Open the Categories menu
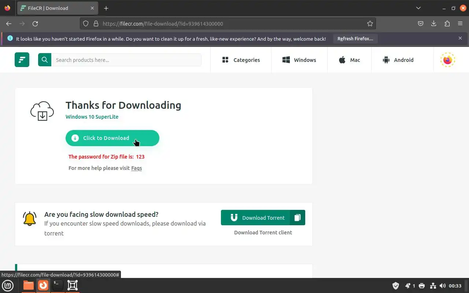The width and height of the screenshot is (469, 293). click(241, 60)
